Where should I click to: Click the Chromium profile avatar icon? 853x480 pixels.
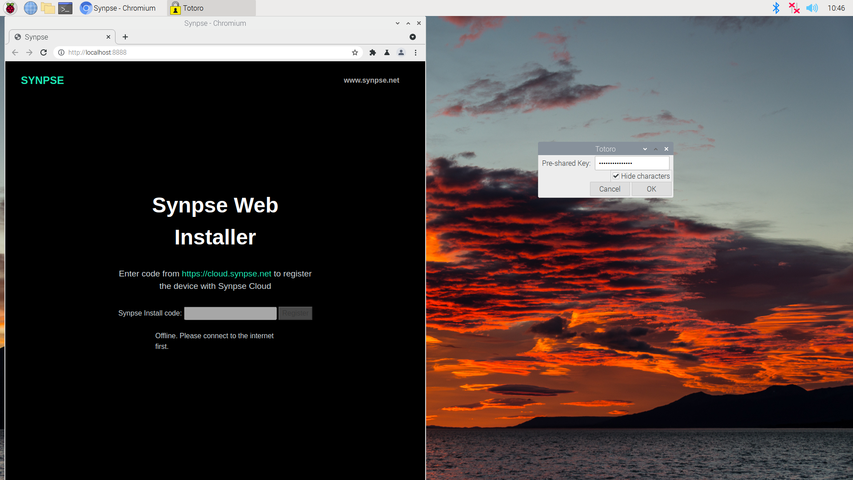click(401, 52)
